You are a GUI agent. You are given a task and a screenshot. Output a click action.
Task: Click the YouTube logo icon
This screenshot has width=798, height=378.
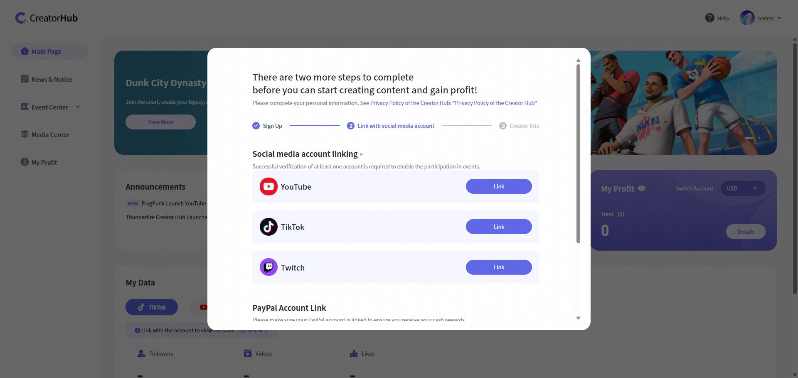click(x=268, y=187)
